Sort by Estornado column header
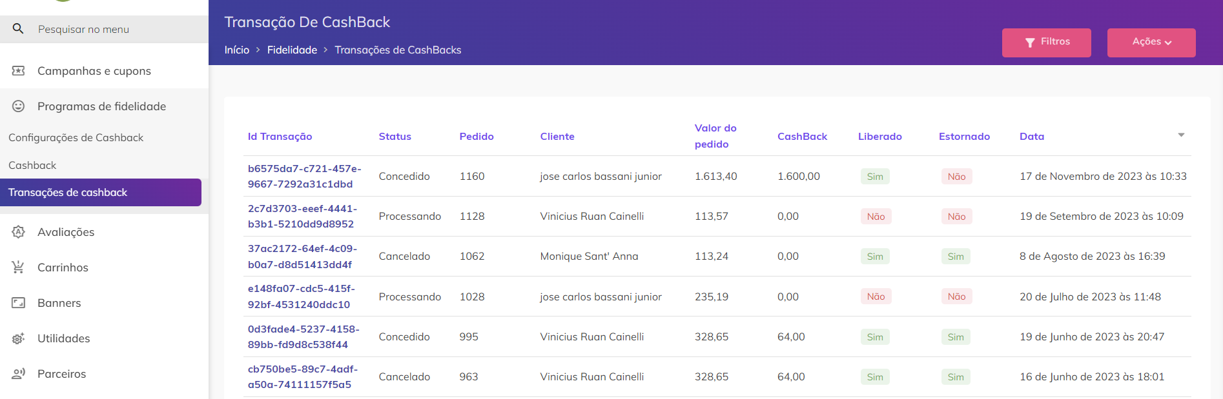The width and height of the screenshot is (1223, 399). coord(964,136)
